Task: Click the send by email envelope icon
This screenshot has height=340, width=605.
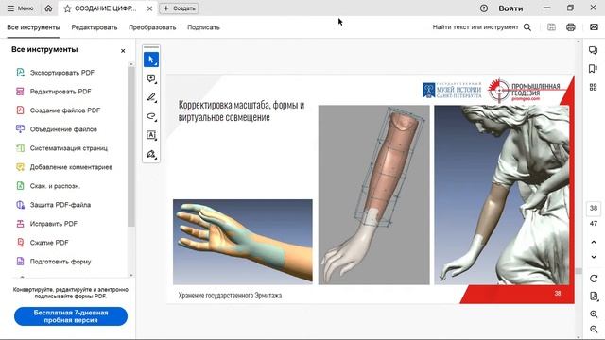Action: click(x=594, y=27)
